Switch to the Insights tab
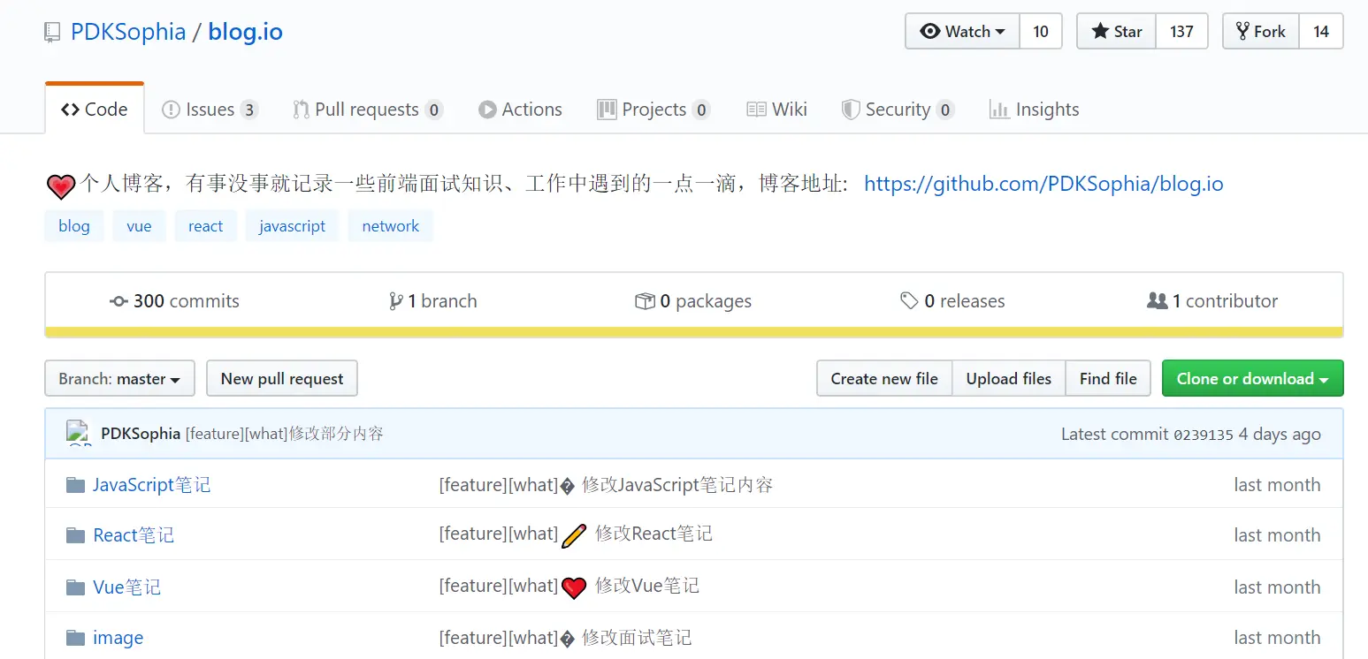 coord(1034,110)
